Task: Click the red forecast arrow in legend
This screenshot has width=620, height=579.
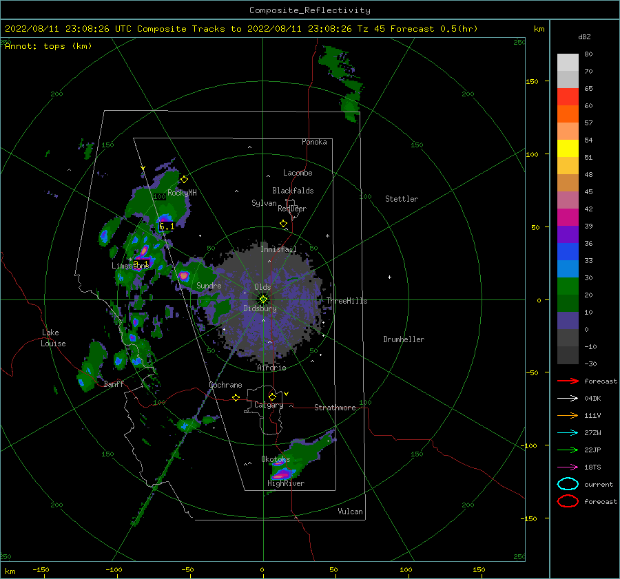Action: [x=568, y=381]
